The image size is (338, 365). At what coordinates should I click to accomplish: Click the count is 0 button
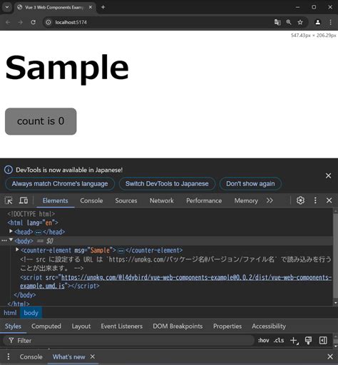[41, 121]
